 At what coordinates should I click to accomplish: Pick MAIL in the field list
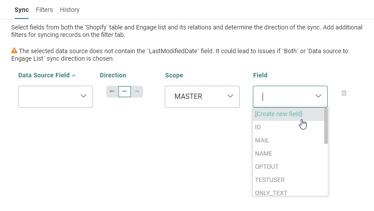[262, 140]
